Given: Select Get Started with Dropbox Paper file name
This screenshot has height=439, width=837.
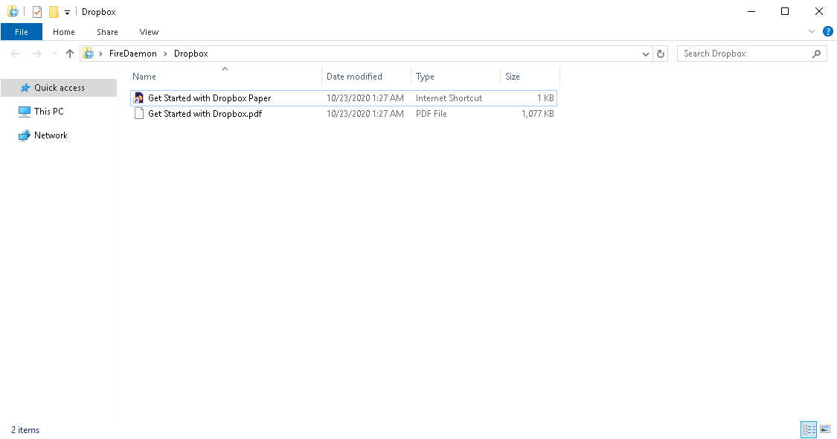Looking at the screenshot, I should click(209, 98).
